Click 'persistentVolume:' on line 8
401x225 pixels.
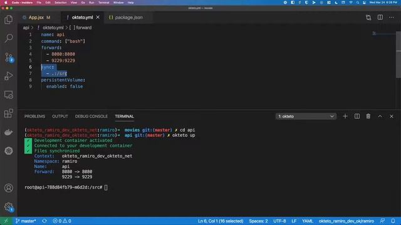coord(63,80)
